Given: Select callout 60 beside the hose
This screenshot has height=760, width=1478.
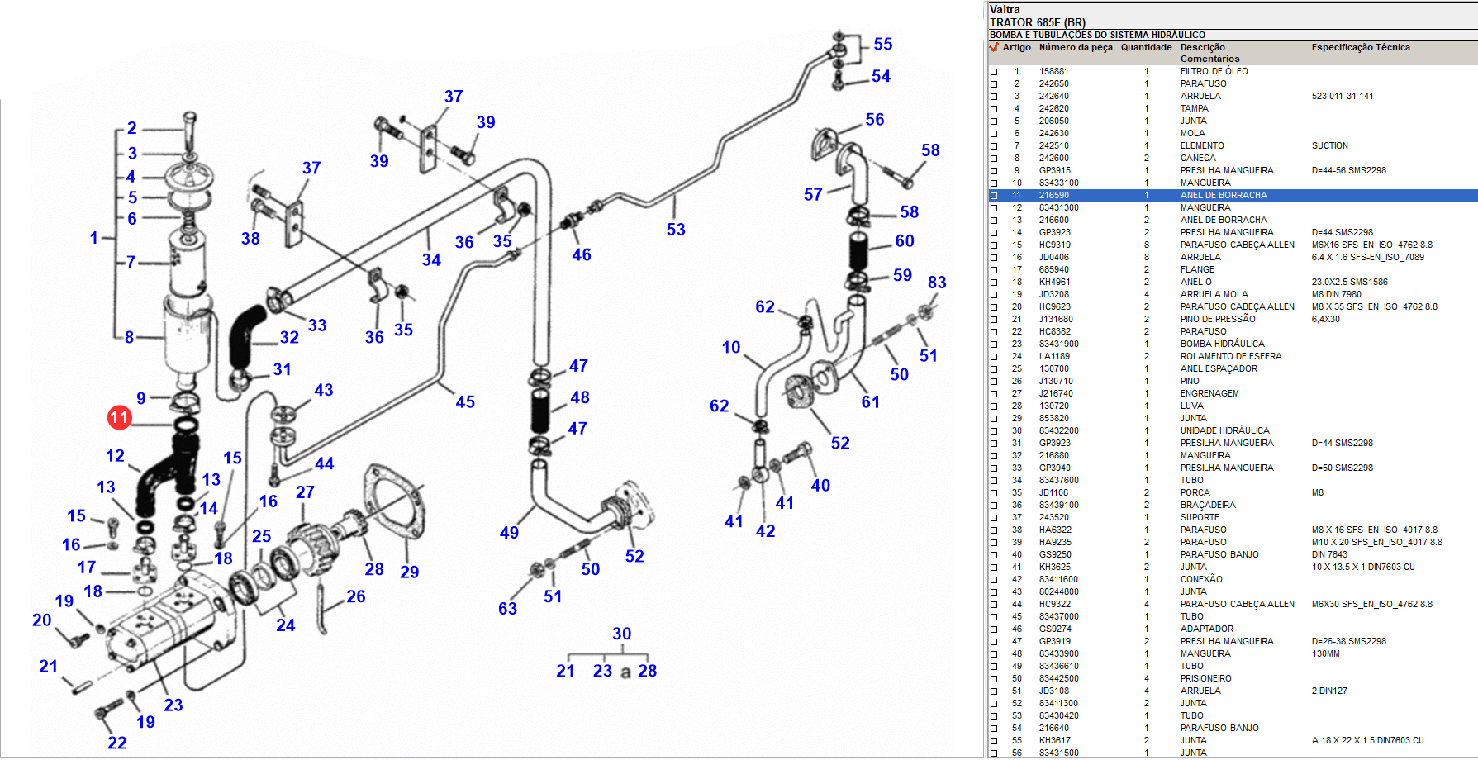Looking at the screenshot, I should 905,241.
